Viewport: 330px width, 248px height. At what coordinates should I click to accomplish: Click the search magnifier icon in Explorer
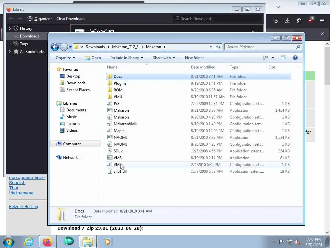298,47
